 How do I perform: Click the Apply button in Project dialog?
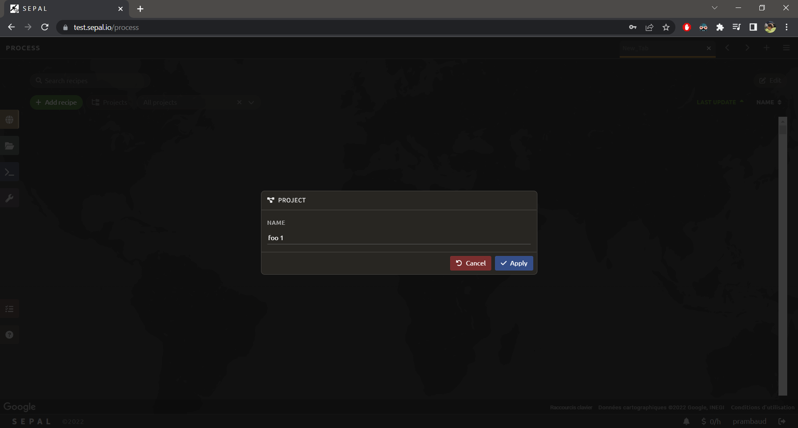click(514, 263)
